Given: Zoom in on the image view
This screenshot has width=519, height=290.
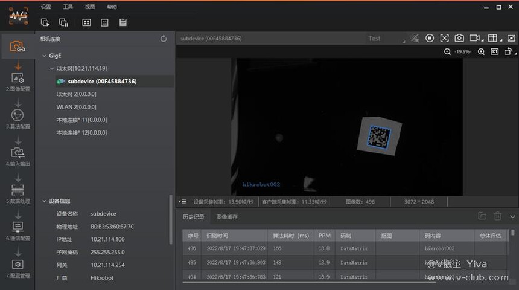Looking at the screenshot, I should (x=481, y=52).
